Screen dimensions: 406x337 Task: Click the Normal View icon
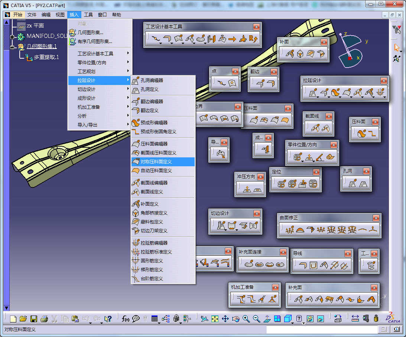click(267, 319)
